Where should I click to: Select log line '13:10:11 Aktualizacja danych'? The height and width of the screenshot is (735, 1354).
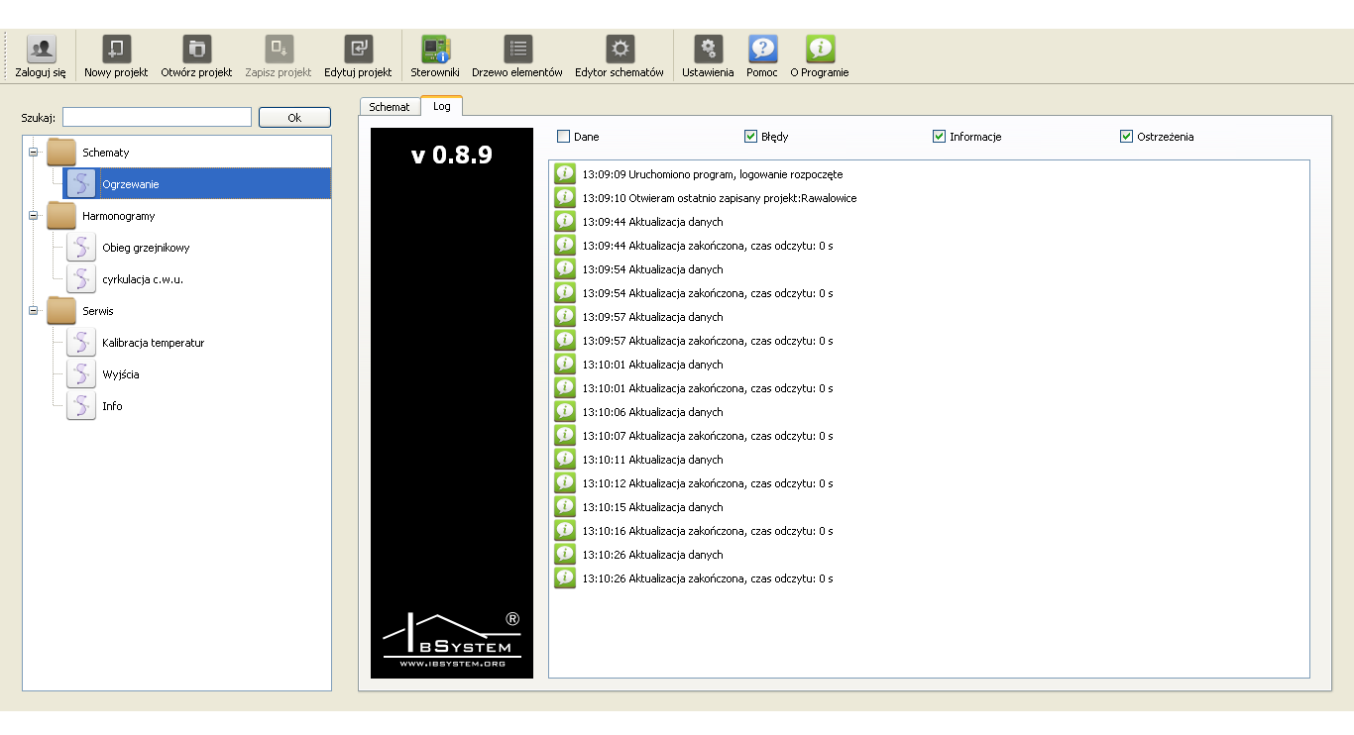click(x=652, y=460)
